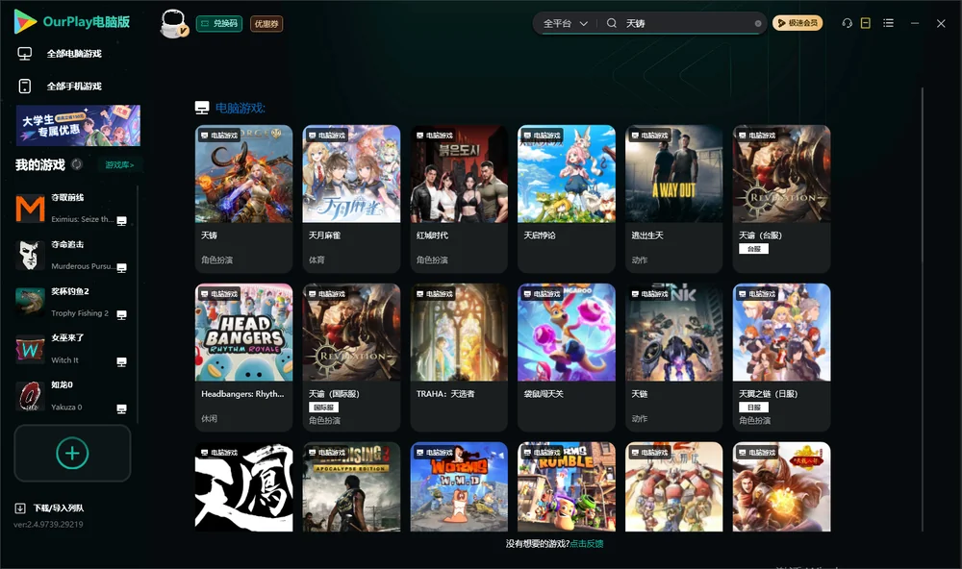Open the TRAHA：天选者 game card
Viewport: 962px width, 569px height.
(459, 358)
